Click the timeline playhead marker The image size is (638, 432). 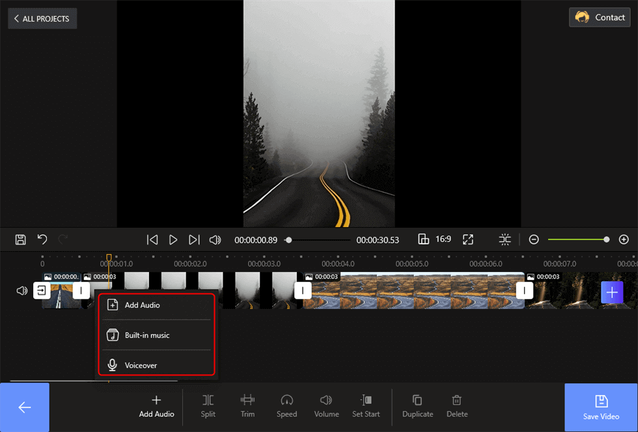[109, 258]
